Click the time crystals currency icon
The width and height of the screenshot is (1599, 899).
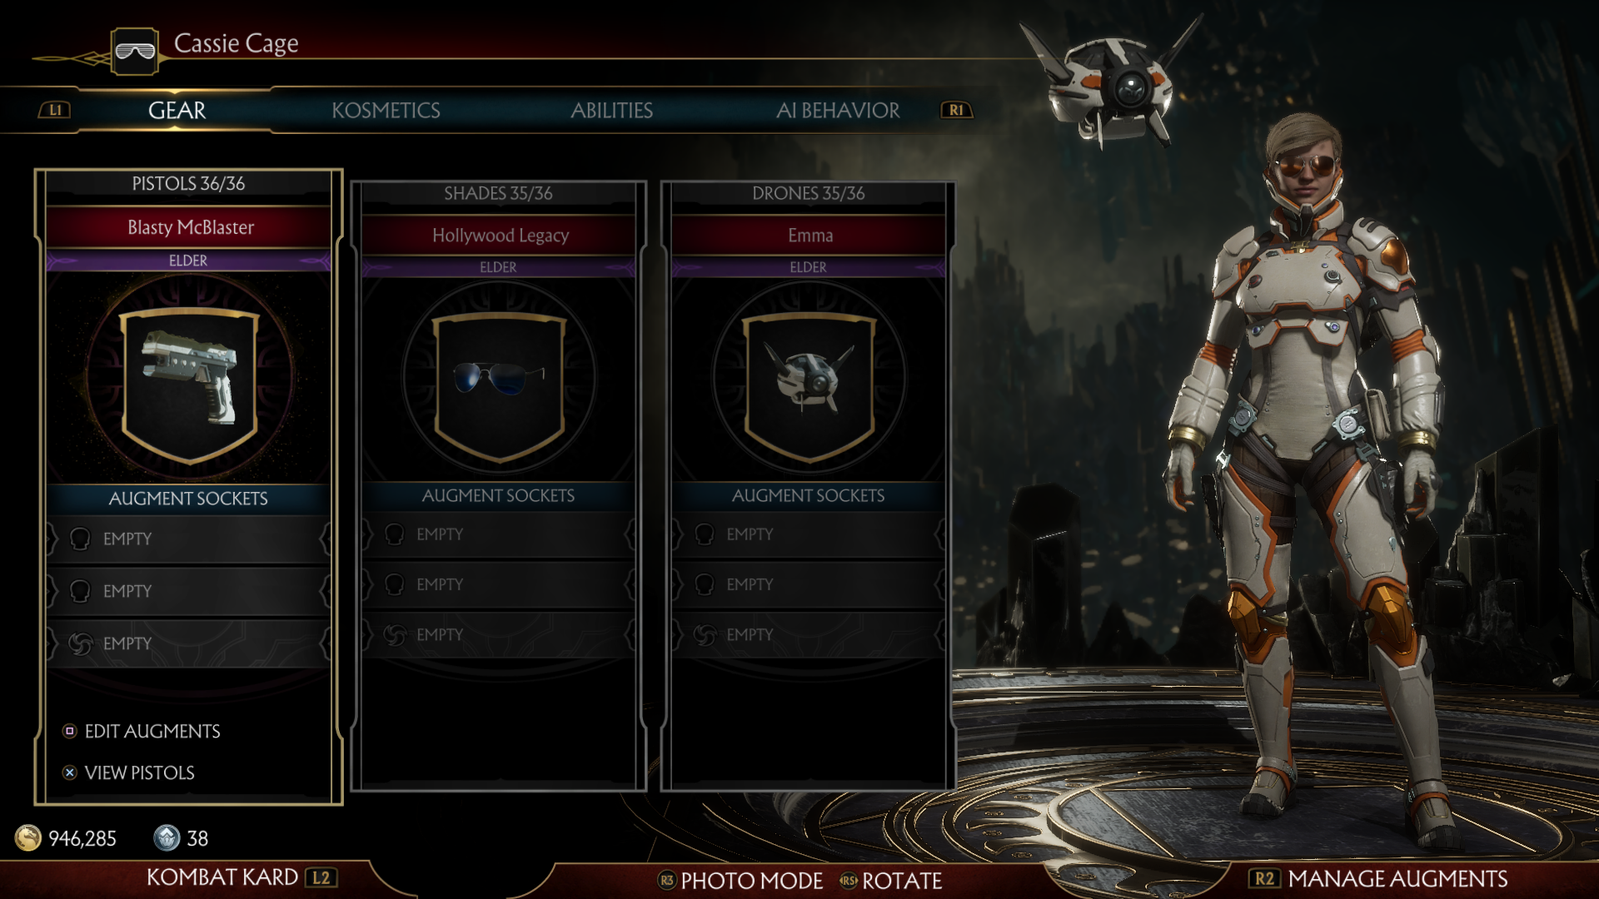point(167,837)
